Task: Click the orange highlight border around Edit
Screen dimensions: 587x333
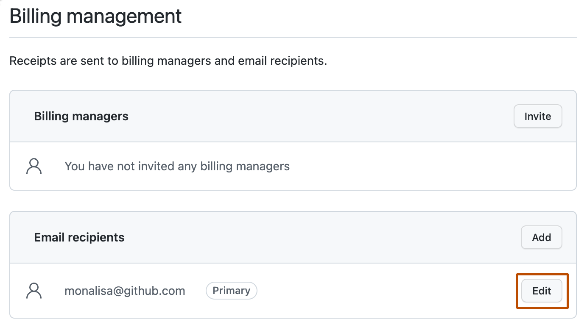Action: tap(517, 291)
